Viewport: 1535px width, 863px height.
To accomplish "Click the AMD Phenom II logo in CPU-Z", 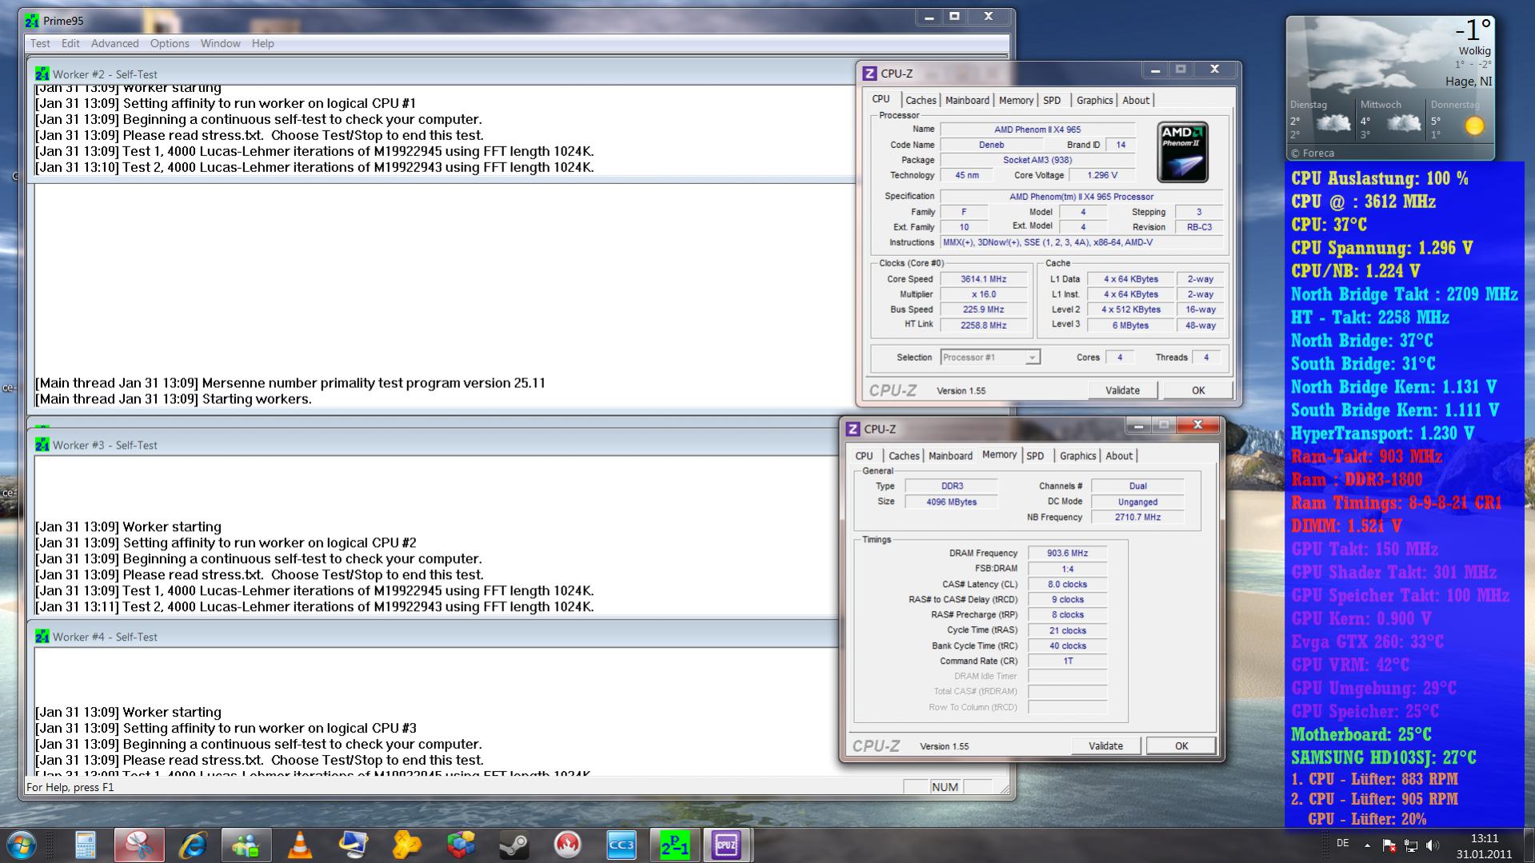I will click(1182, 152).
